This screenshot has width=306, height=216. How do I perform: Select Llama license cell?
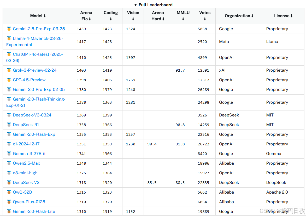click(272, 41)
